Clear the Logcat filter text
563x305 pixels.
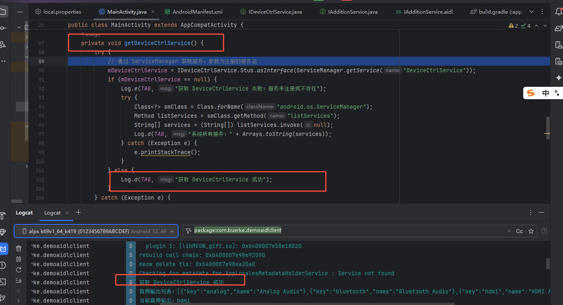510,231
